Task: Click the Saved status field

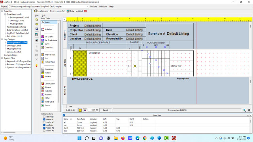Action: pos(106,110)
